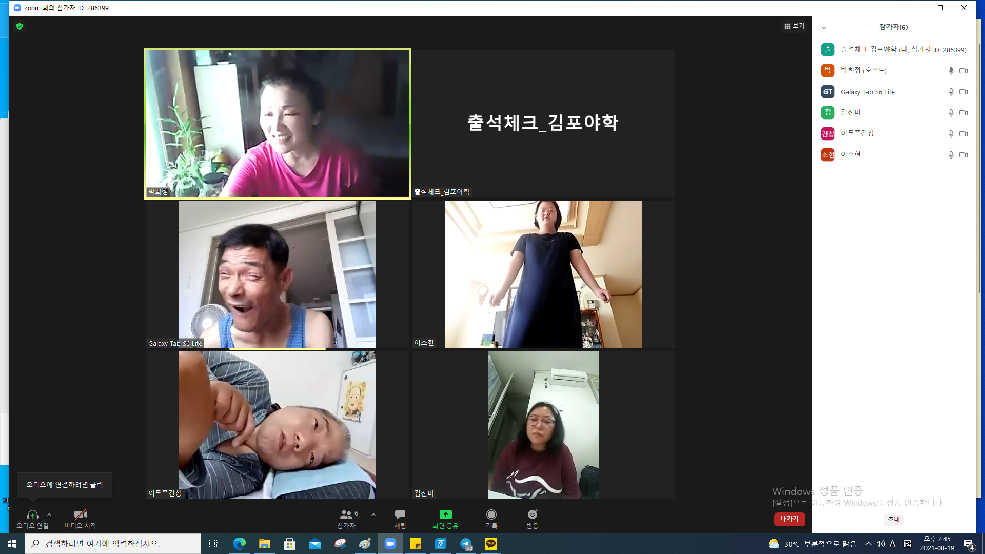Image resolution: width=985 pixels, height=554 pixels.
Task: Select the 출석체크_김포야학 participant row
Action: 894,49
